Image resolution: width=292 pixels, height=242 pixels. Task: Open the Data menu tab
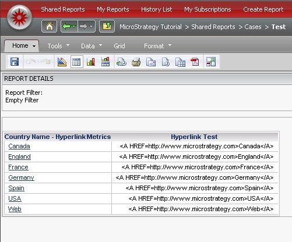pos(88,46)
